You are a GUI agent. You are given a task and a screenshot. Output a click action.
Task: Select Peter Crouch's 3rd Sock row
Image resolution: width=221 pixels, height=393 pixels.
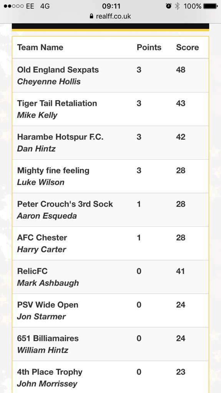point(111,210)
